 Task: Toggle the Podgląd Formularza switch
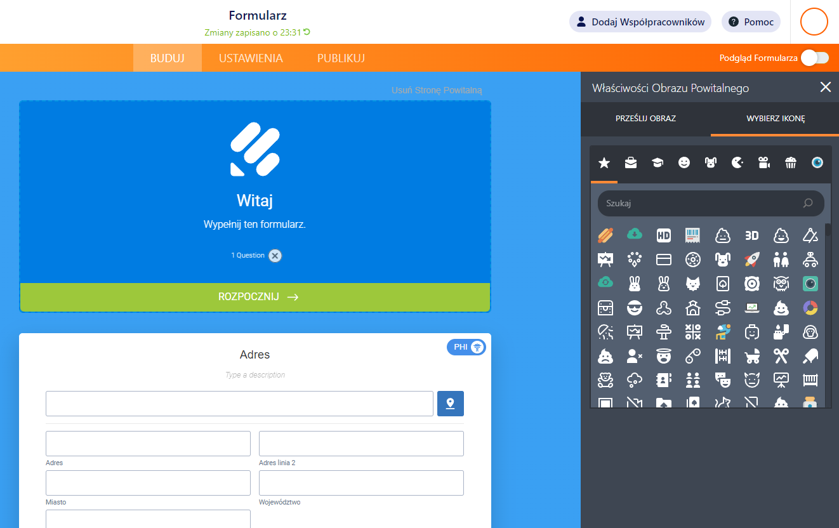point(814,58)
